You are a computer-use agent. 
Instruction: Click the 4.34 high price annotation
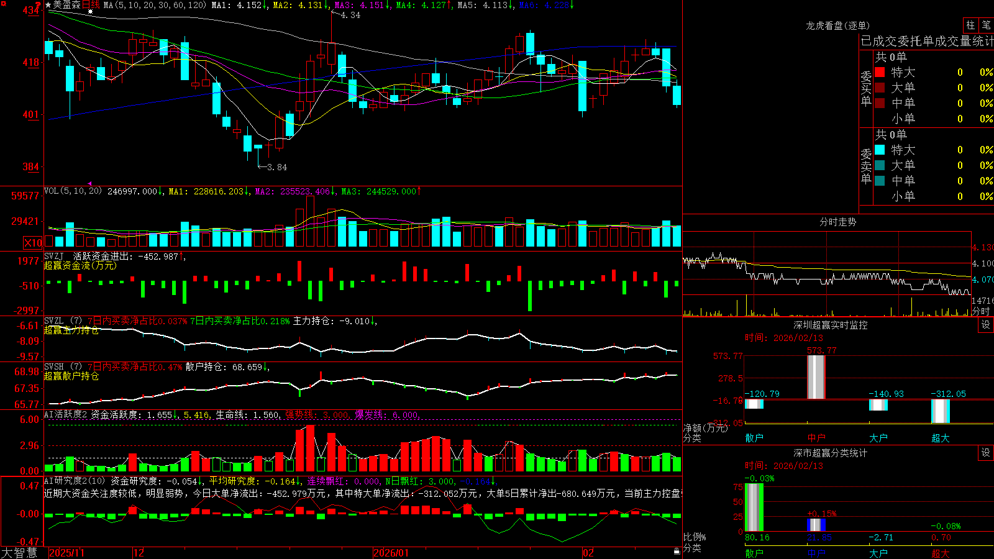pos(350,15)
